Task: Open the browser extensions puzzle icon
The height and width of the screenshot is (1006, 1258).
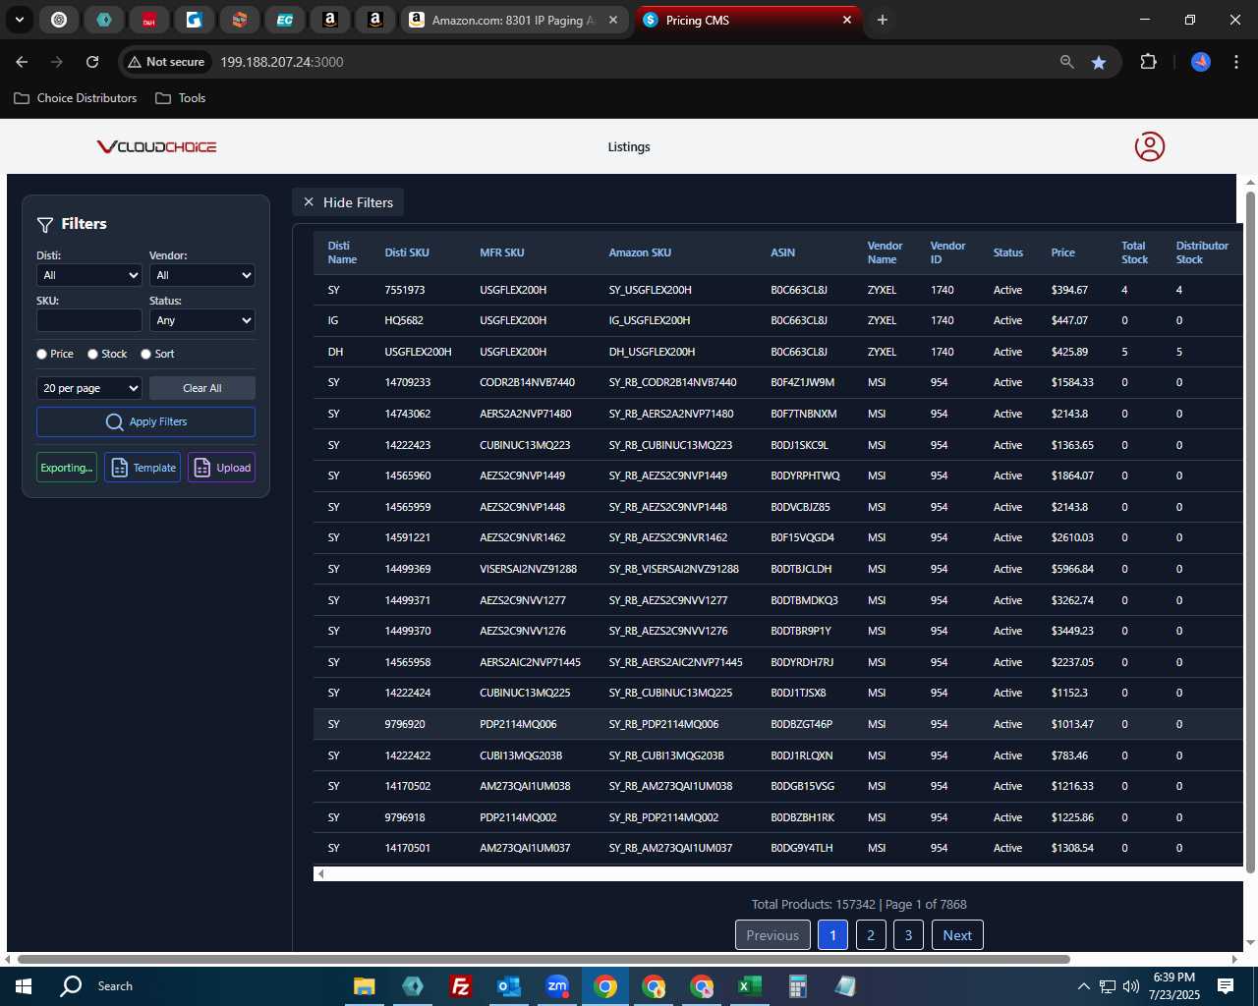Action: click(x=1148, y=62)
